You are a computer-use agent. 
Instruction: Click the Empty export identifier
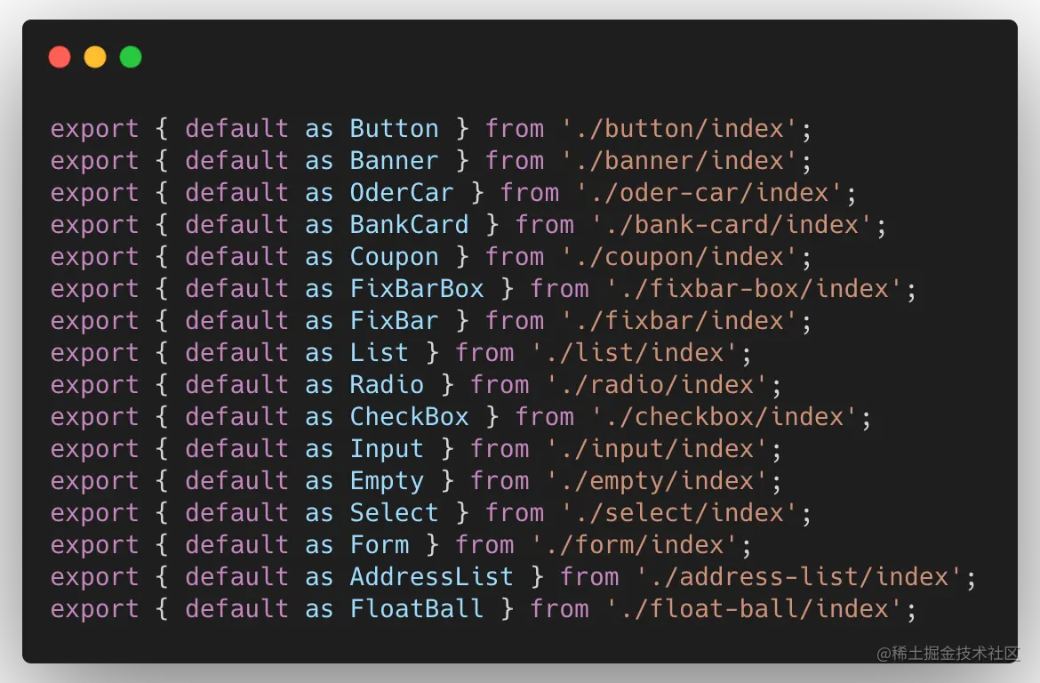387,481
